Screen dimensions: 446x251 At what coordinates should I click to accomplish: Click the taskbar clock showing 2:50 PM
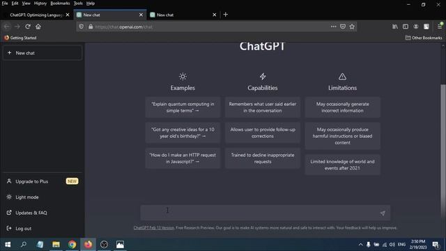418,245
